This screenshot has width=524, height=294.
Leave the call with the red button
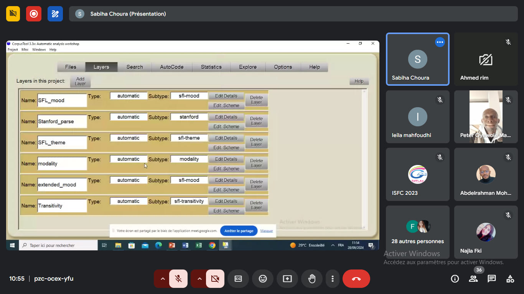point(356,279)
